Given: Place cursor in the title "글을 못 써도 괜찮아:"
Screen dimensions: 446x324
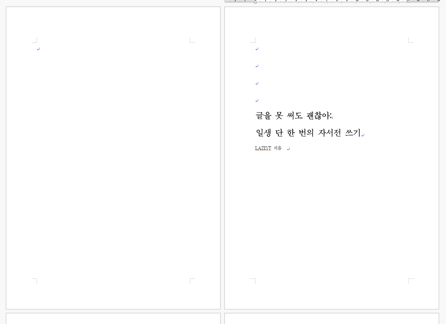Looking at the screenshot, I should [293, 116].
